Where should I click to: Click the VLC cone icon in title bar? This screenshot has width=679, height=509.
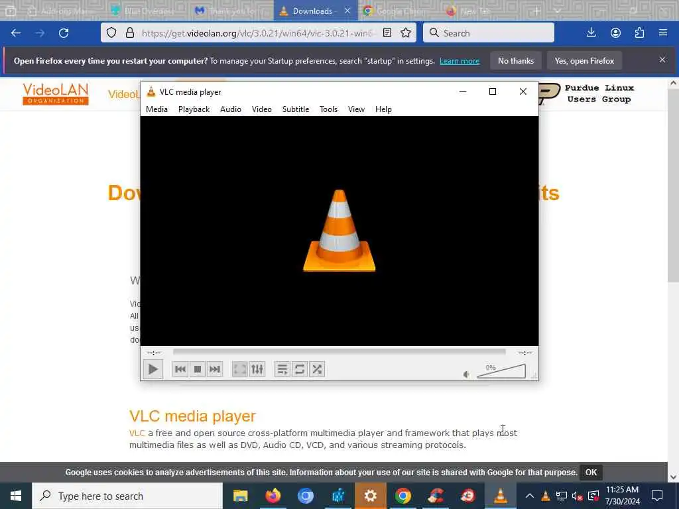click(x=151, y=91)
